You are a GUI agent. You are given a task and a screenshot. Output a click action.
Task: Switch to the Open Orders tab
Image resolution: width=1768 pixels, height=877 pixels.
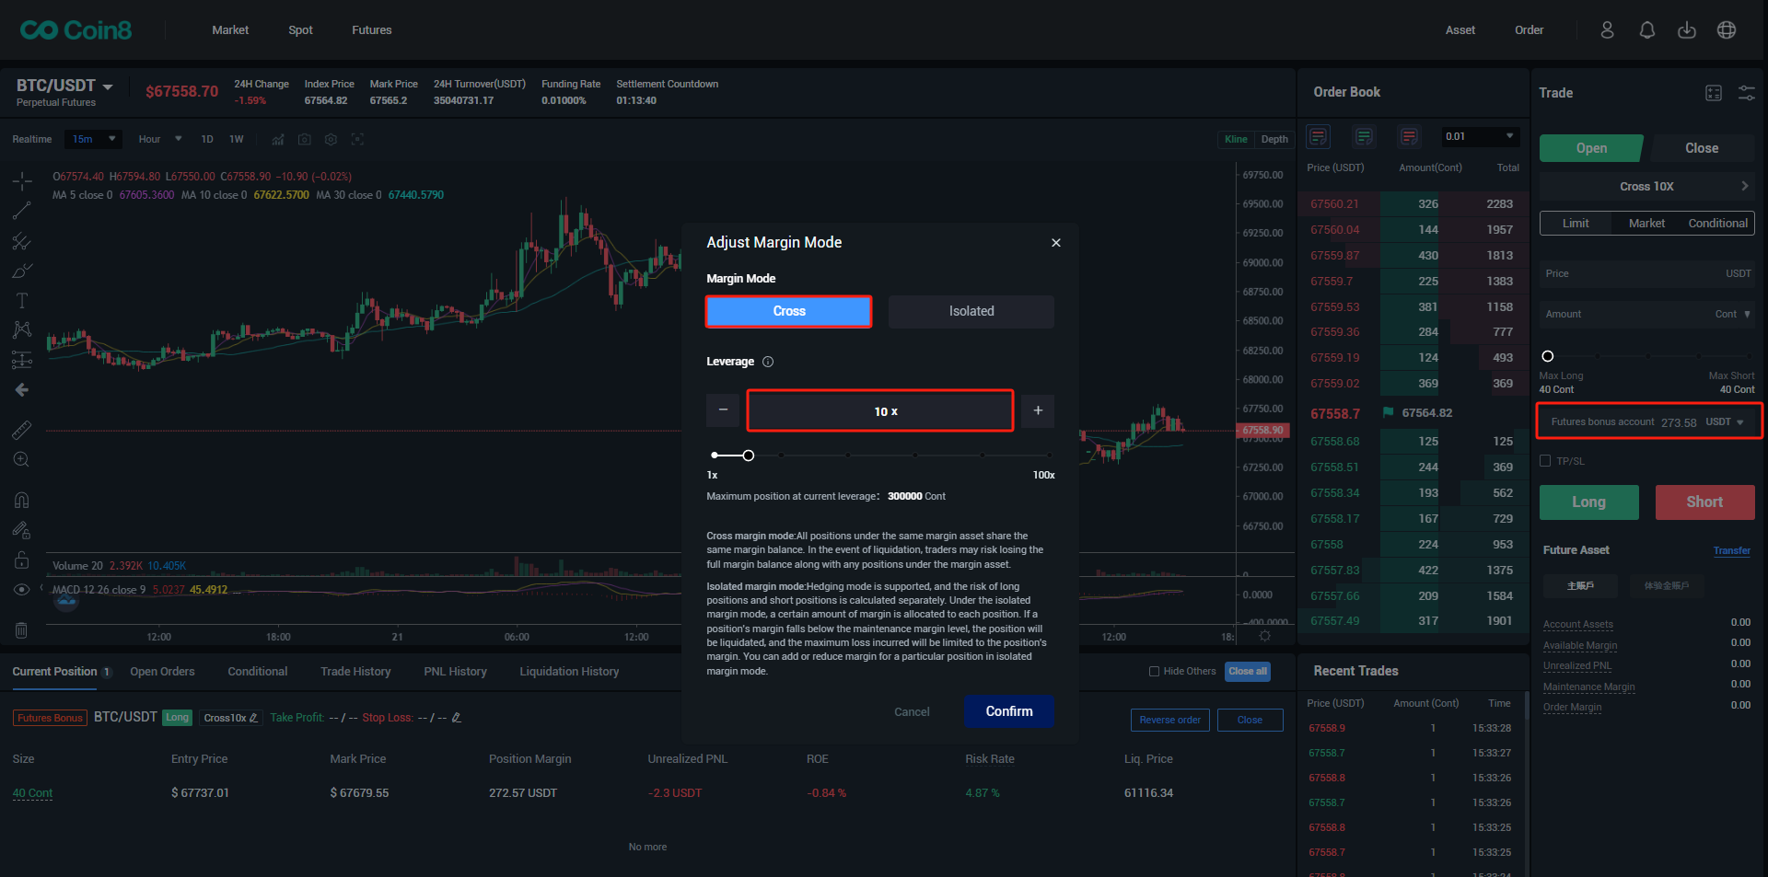coord(162,672)
